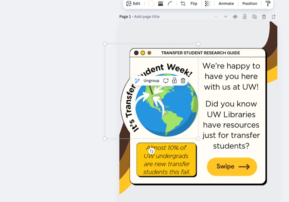Select the Crop tool icon
The width and height of the screenshot is (289, 202).
point(183,4)
